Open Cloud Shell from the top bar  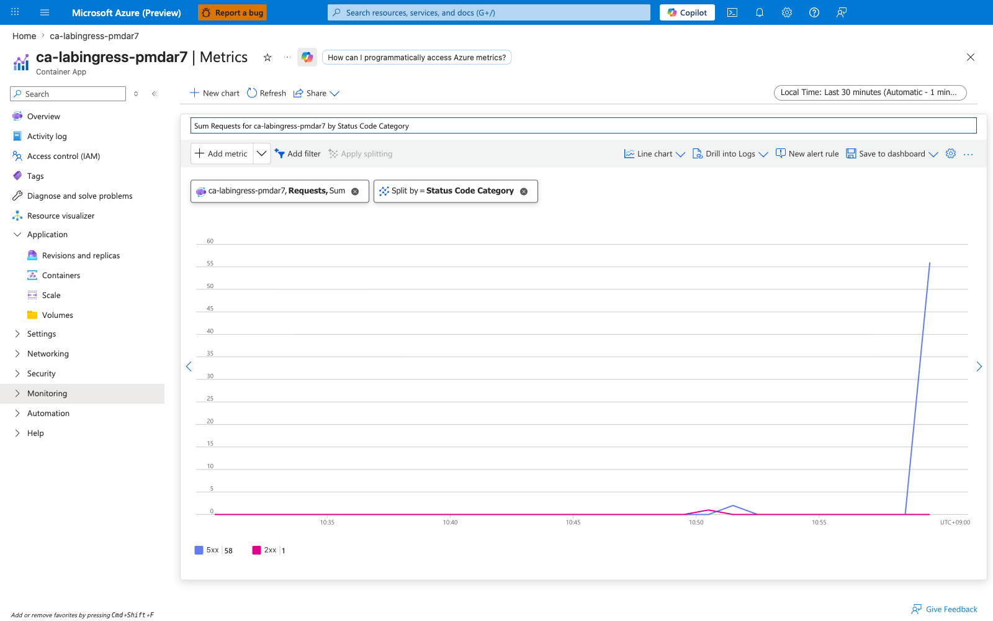[732, 12]
